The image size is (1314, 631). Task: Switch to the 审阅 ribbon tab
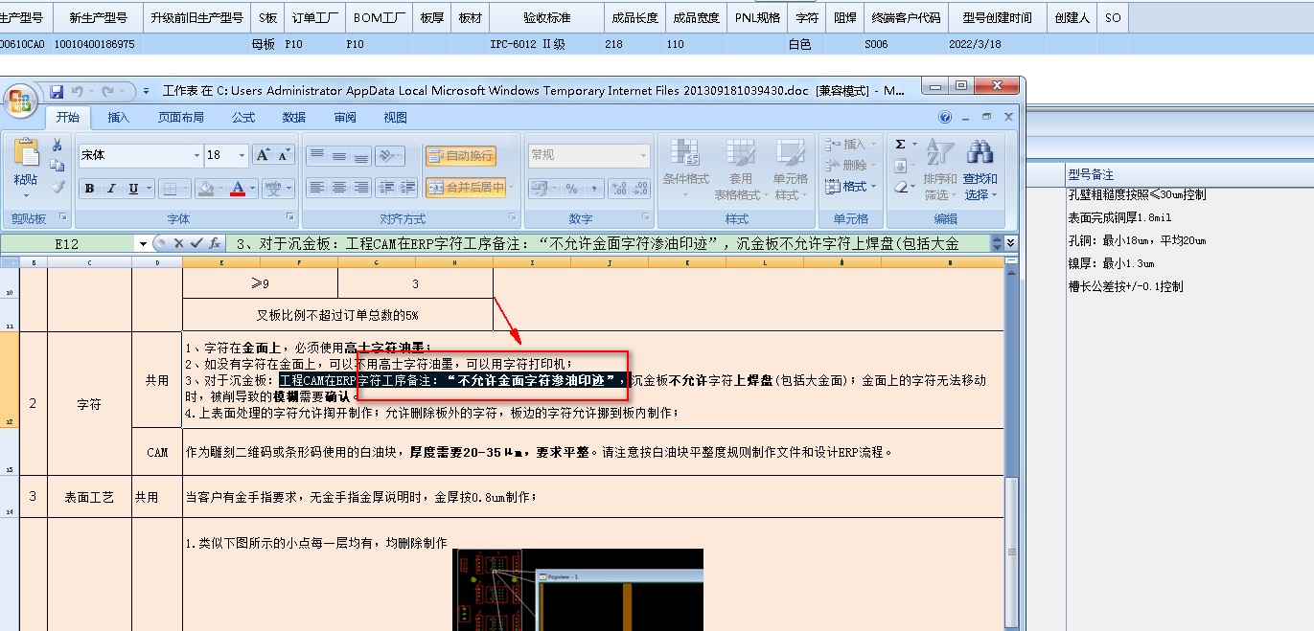point(345,118)
